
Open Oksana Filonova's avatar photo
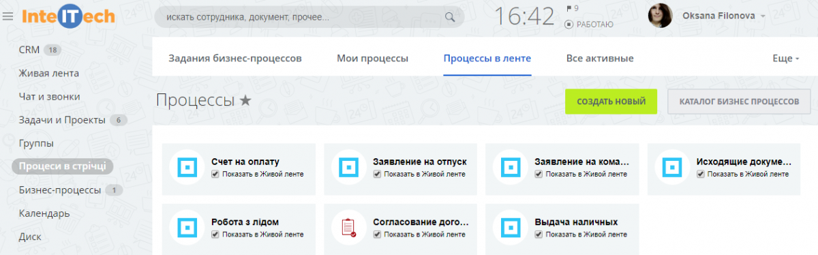click(660, 16)
